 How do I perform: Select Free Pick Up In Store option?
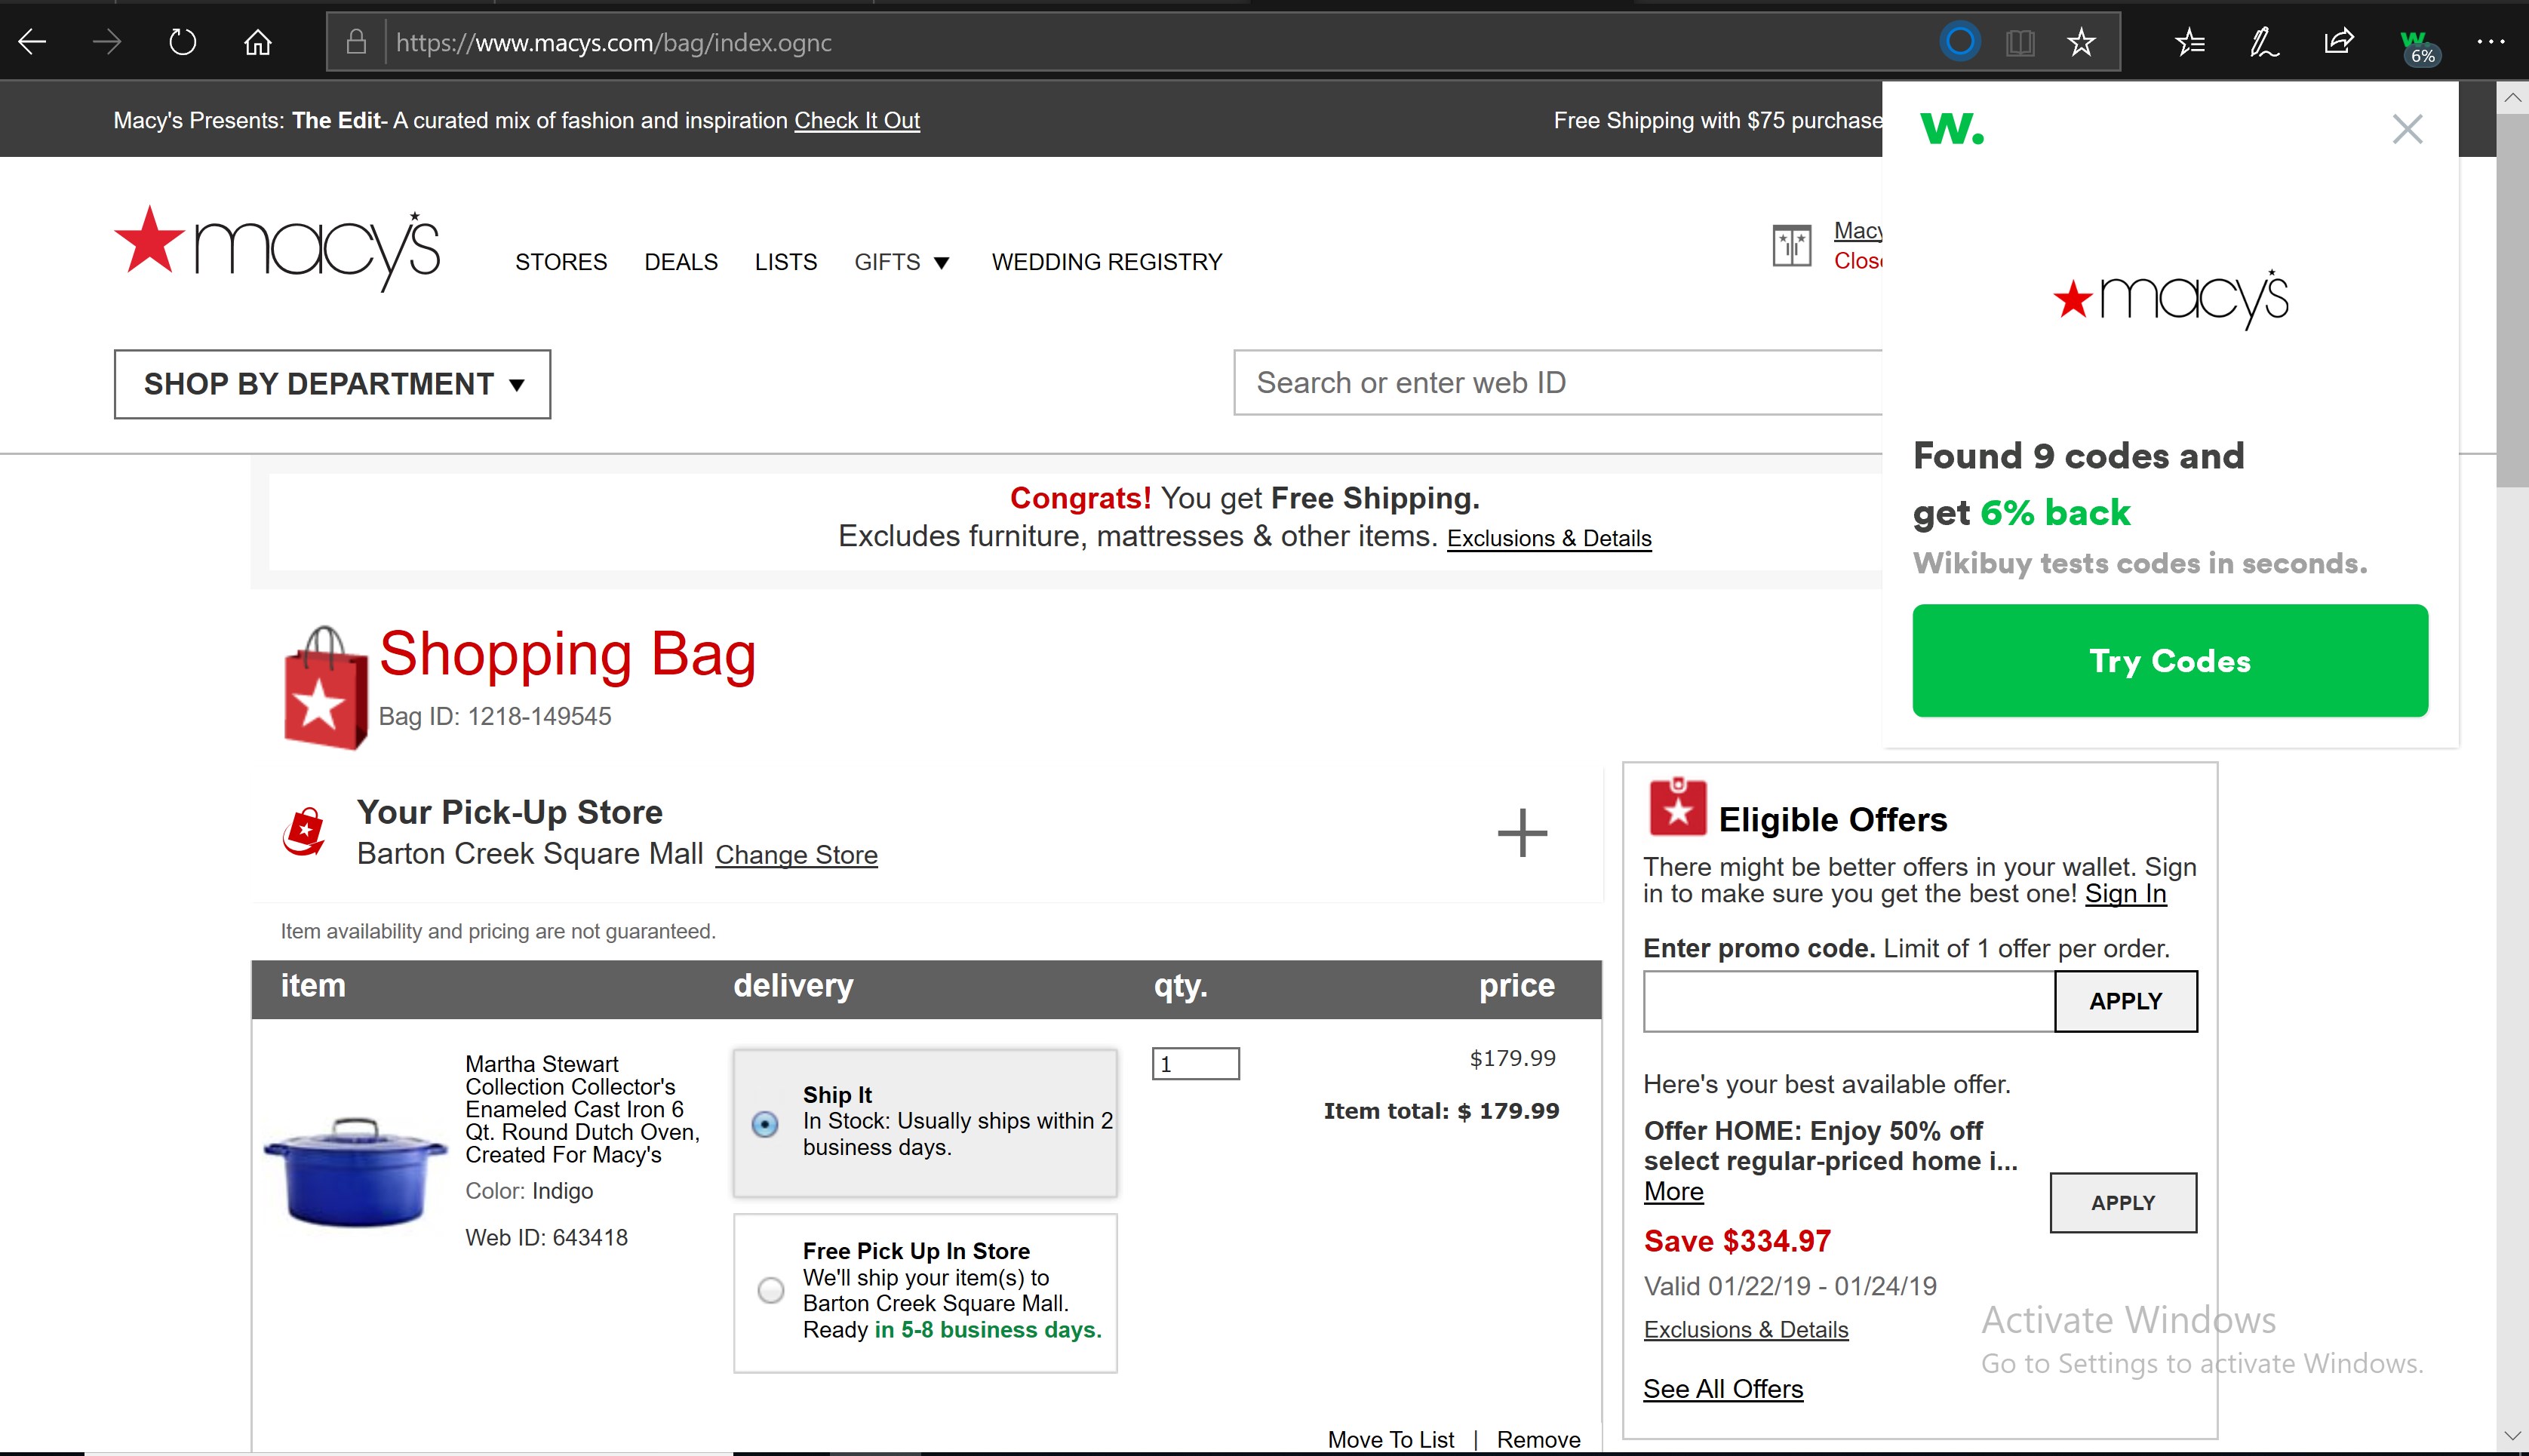click(x=771, y=1290)
